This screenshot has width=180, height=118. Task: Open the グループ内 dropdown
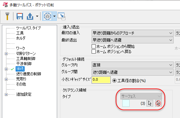pyautogui.click(x=132, y=65)
